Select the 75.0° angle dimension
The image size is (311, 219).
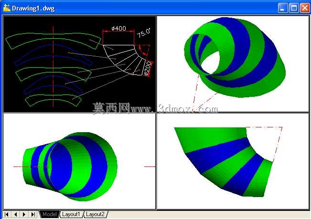[144, 33]
